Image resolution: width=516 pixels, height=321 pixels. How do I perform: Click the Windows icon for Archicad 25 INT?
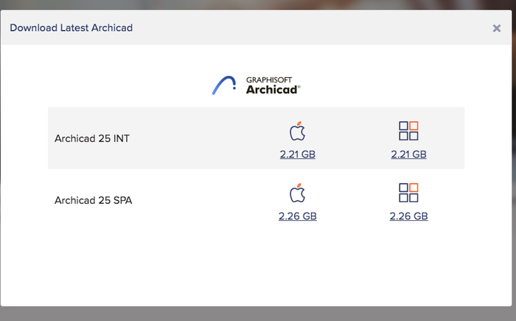point(408,131)
